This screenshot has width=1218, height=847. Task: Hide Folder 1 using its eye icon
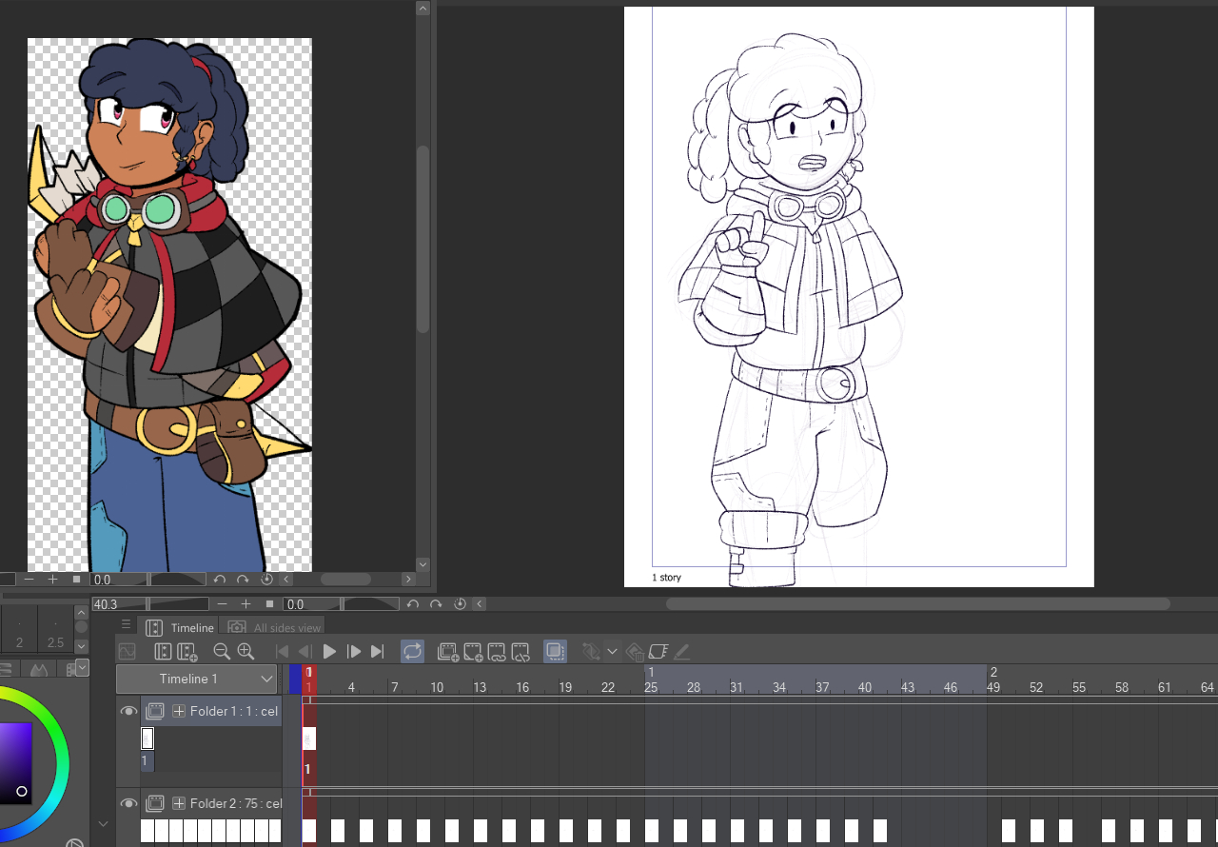click(128, 711)
